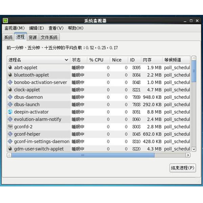203x203 pixels.
Task: Click the vertical scrollbar down arrow
Action: coord(194,149)
